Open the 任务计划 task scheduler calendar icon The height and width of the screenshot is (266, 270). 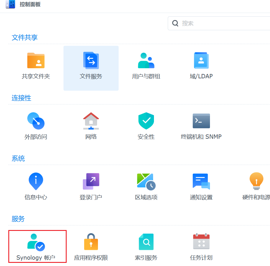pos(201,242)
